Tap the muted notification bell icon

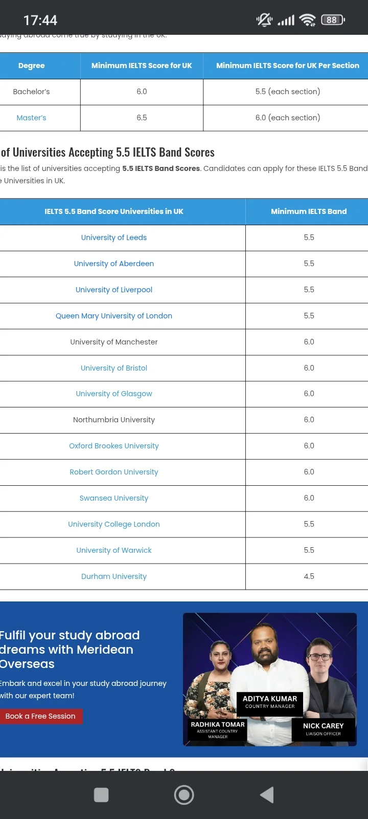pyautogui.click(x=264, y=20)
